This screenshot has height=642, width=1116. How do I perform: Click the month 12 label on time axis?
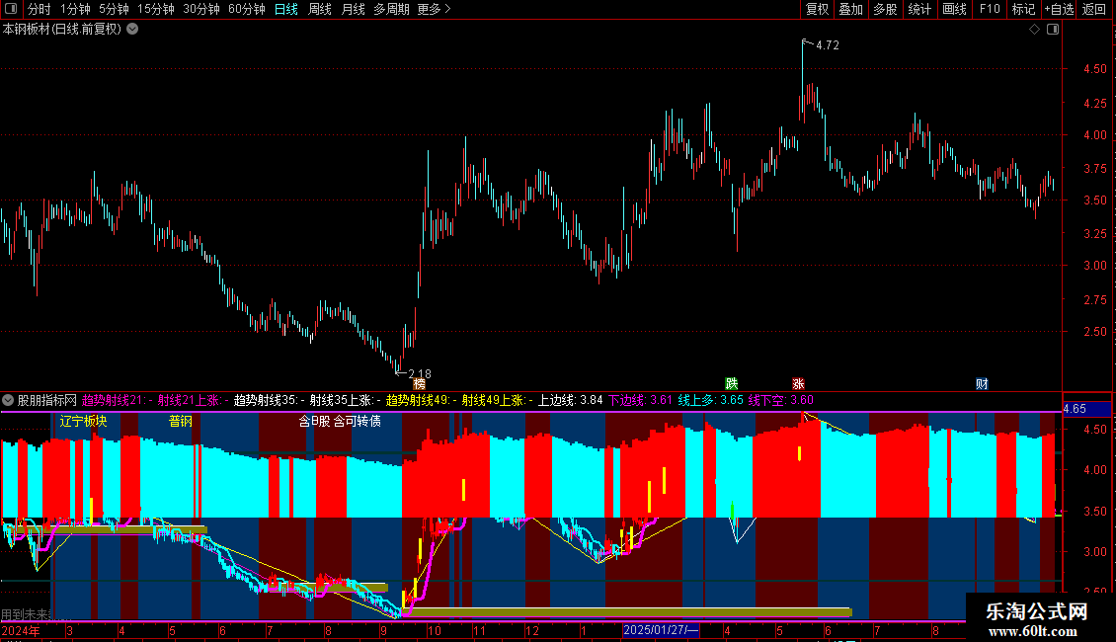pyautogui.click(x=532, y=631)
